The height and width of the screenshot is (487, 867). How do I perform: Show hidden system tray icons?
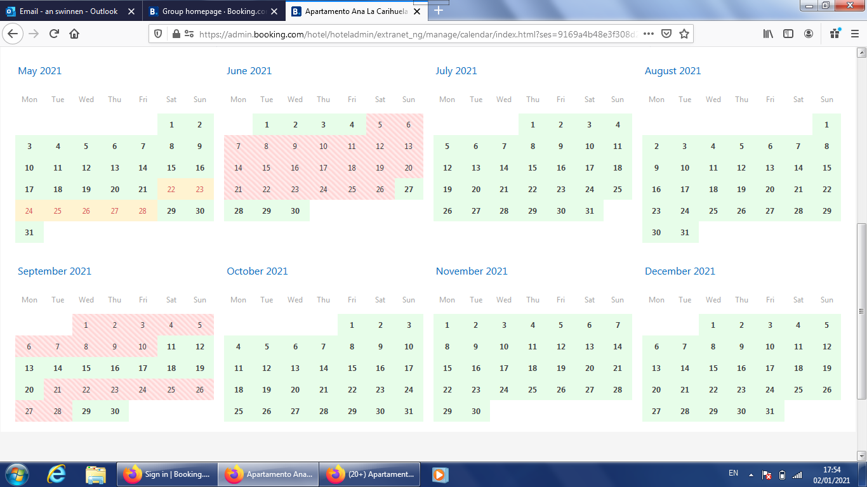coord(751,474)
